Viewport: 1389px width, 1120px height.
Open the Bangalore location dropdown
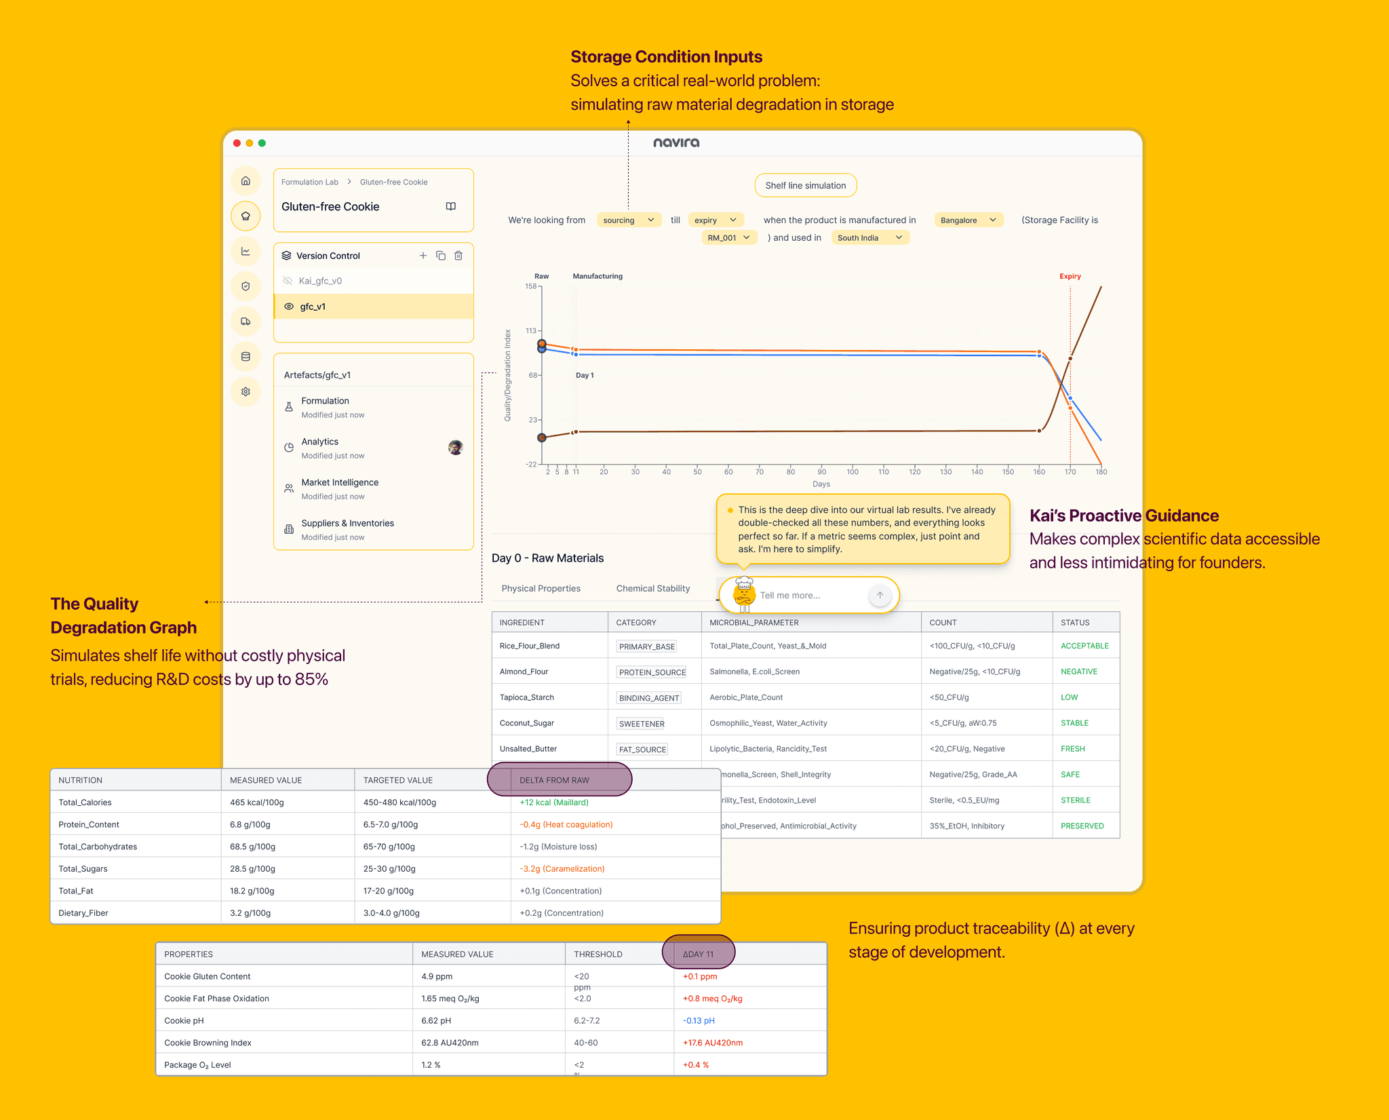click(x=968, y=220)
